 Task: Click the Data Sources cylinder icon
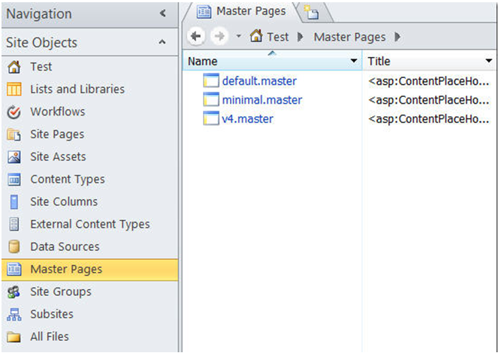click(x=14, y=247)
